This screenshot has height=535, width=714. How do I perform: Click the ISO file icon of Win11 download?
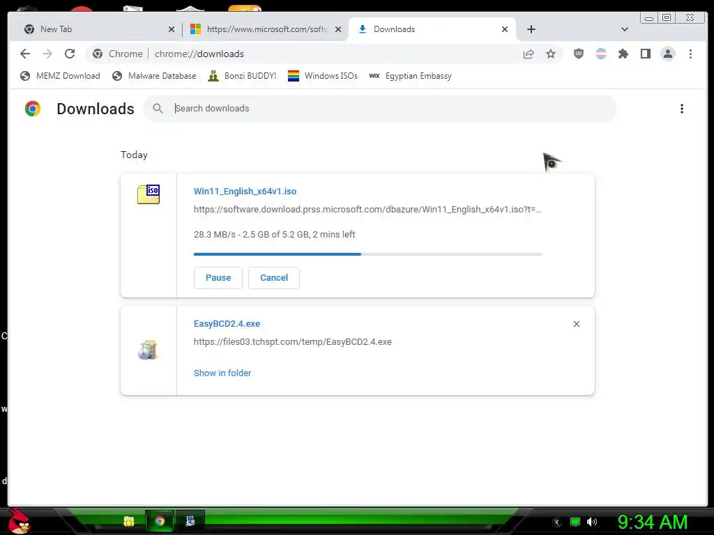pos(149,194)
